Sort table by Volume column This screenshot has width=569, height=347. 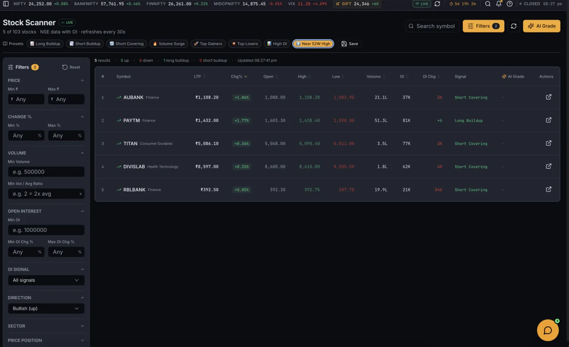(x=376, y=76)
